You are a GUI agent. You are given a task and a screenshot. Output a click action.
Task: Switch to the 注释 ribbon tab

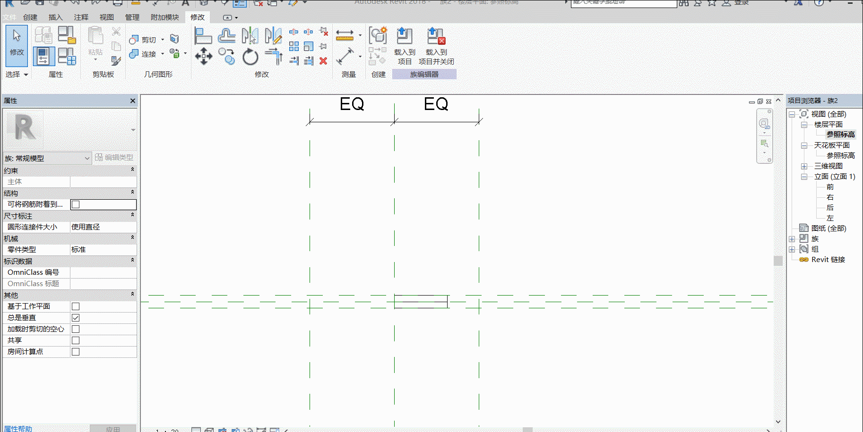point(81,17)
